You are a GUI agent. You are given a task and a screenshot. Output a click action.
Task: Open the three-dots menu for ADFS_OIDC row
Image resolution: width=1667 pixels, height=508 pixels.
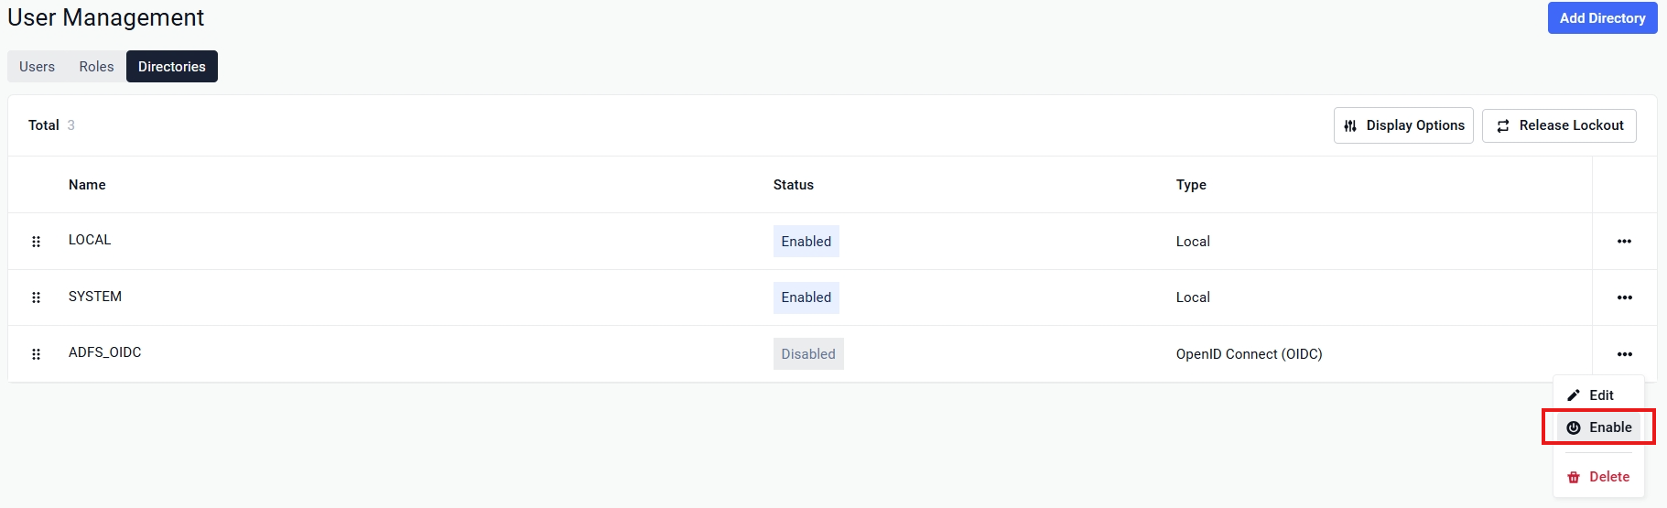(1624, 354)
